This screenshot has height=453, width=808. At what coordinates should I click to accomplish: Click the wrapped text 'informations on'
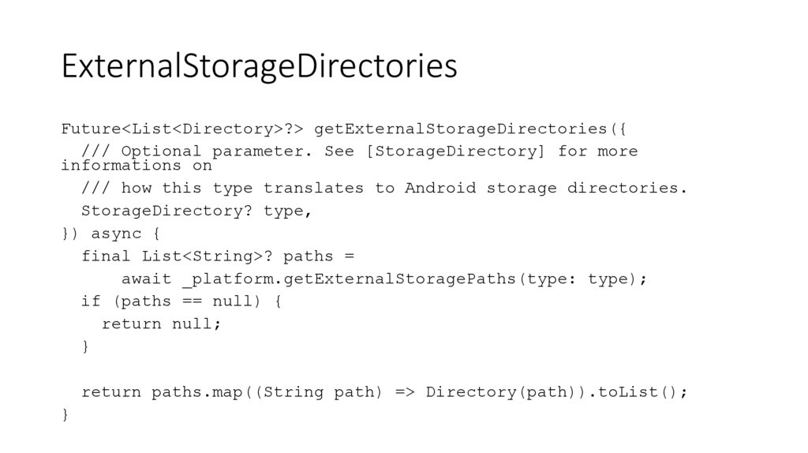137,166
